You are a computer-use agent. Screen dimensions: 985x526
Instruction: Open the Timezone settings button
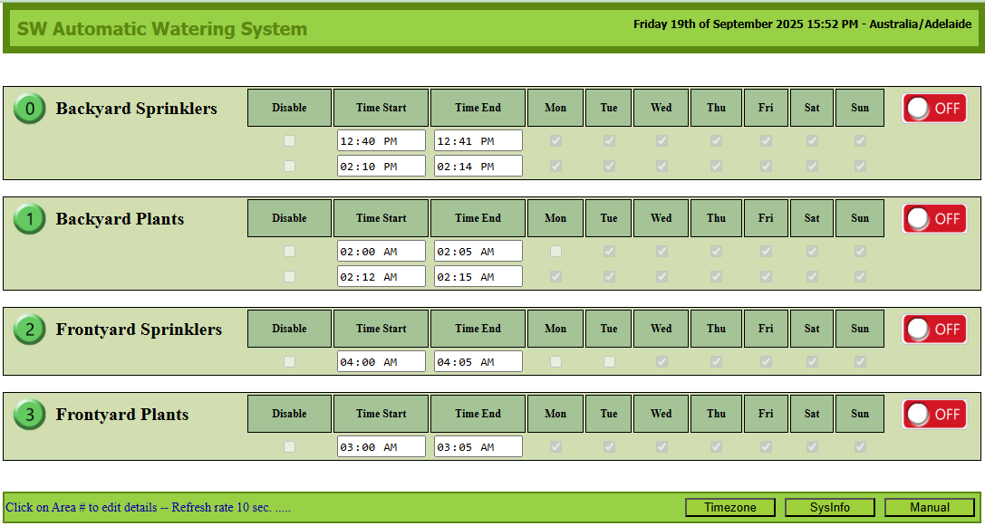pyautogui.click(x=729, y=508)
